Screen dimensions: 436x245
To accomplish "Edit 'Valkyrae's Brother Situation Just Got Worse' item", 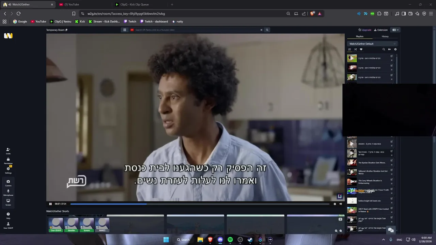I will coord(391,170).
